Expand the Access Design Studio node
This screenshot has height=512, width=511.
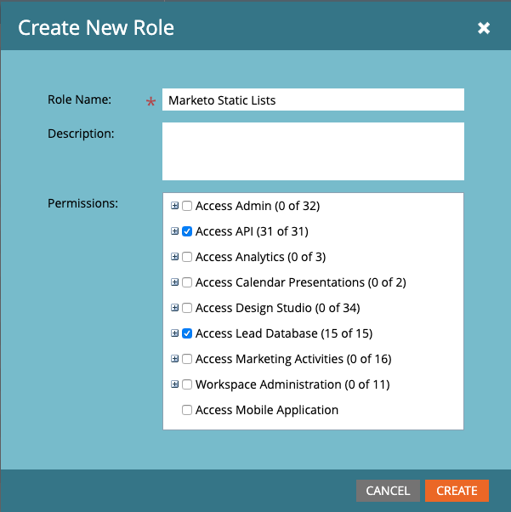click(175, 308)
